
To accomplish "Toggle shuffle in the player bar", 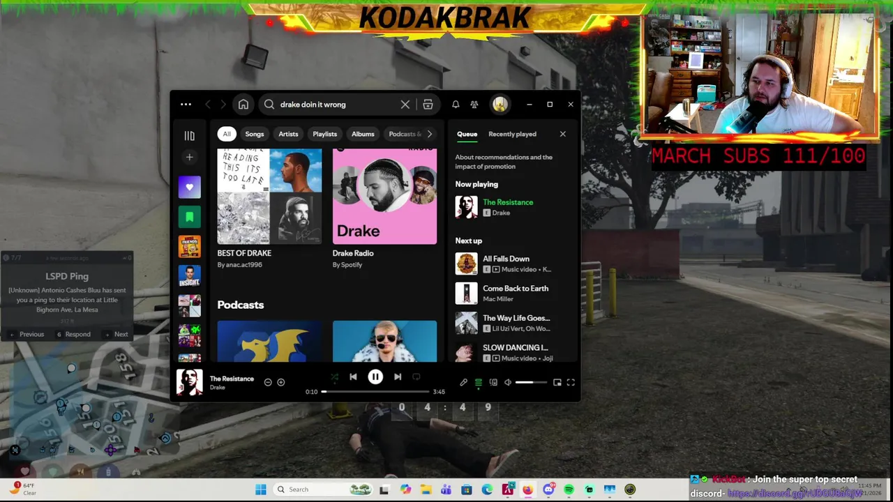I will point(334,377).
